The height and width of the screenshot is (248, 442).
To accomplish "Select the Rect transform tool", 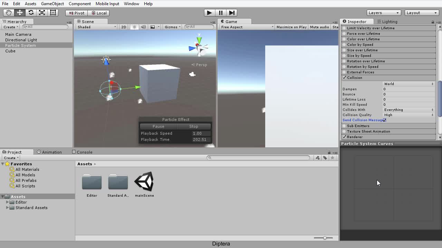I will tap(53, 13).
